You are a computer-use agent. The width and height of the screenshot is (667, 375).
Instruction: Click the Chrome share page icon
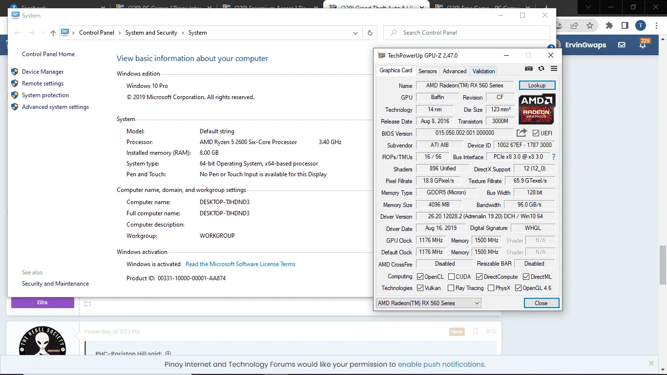[x=575, y=25]
